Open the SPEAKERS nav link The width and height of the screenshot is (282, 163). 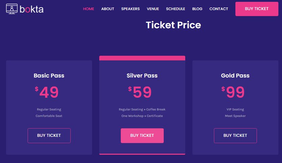(131, 9)
